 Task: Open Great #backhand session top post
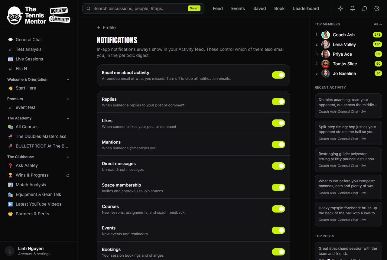348,251
